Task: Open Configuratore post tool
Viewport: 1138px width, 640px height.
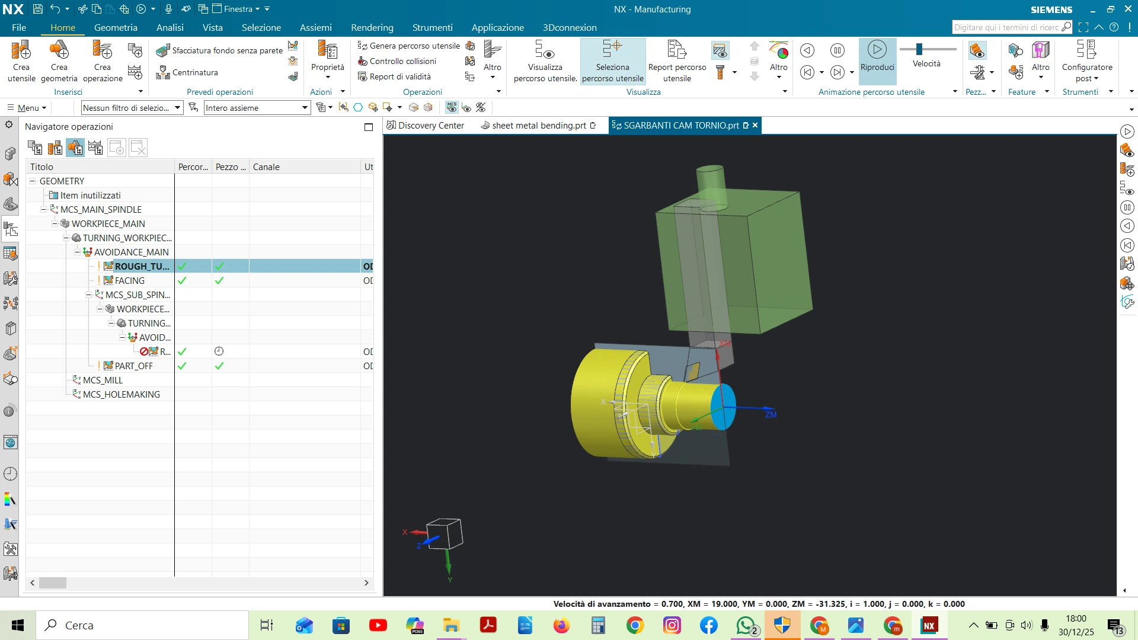Action: coord(1086,60)
